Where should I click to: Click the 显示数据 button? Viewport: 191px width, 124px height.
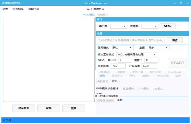pyautogui.click(x=24, y=108)
